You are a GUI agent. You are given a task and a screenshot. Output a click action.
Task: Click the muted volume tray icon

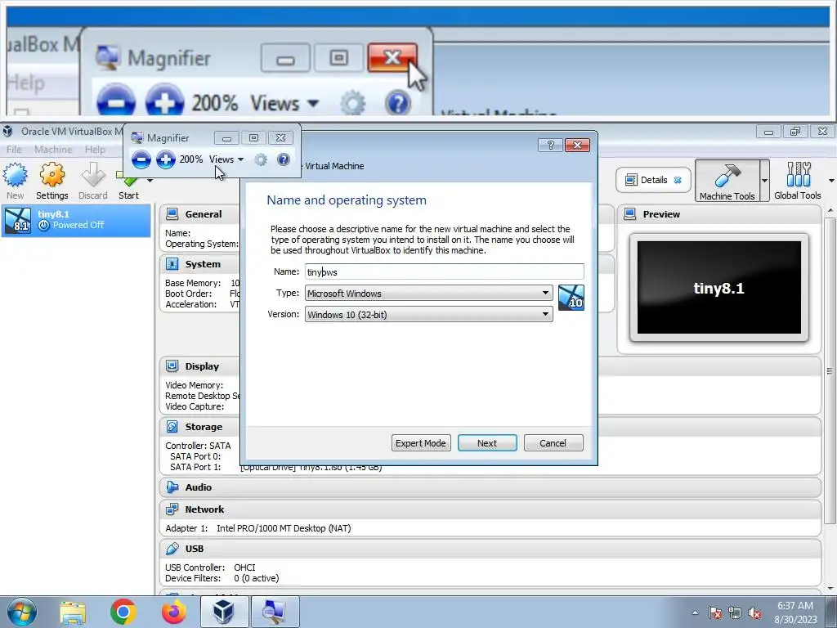click(x=754, y=612)
